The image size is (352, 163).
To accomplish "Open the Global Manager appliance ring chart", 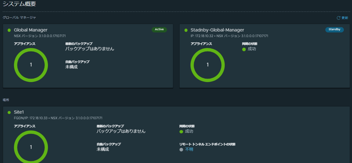I will [x=31, y=65].
